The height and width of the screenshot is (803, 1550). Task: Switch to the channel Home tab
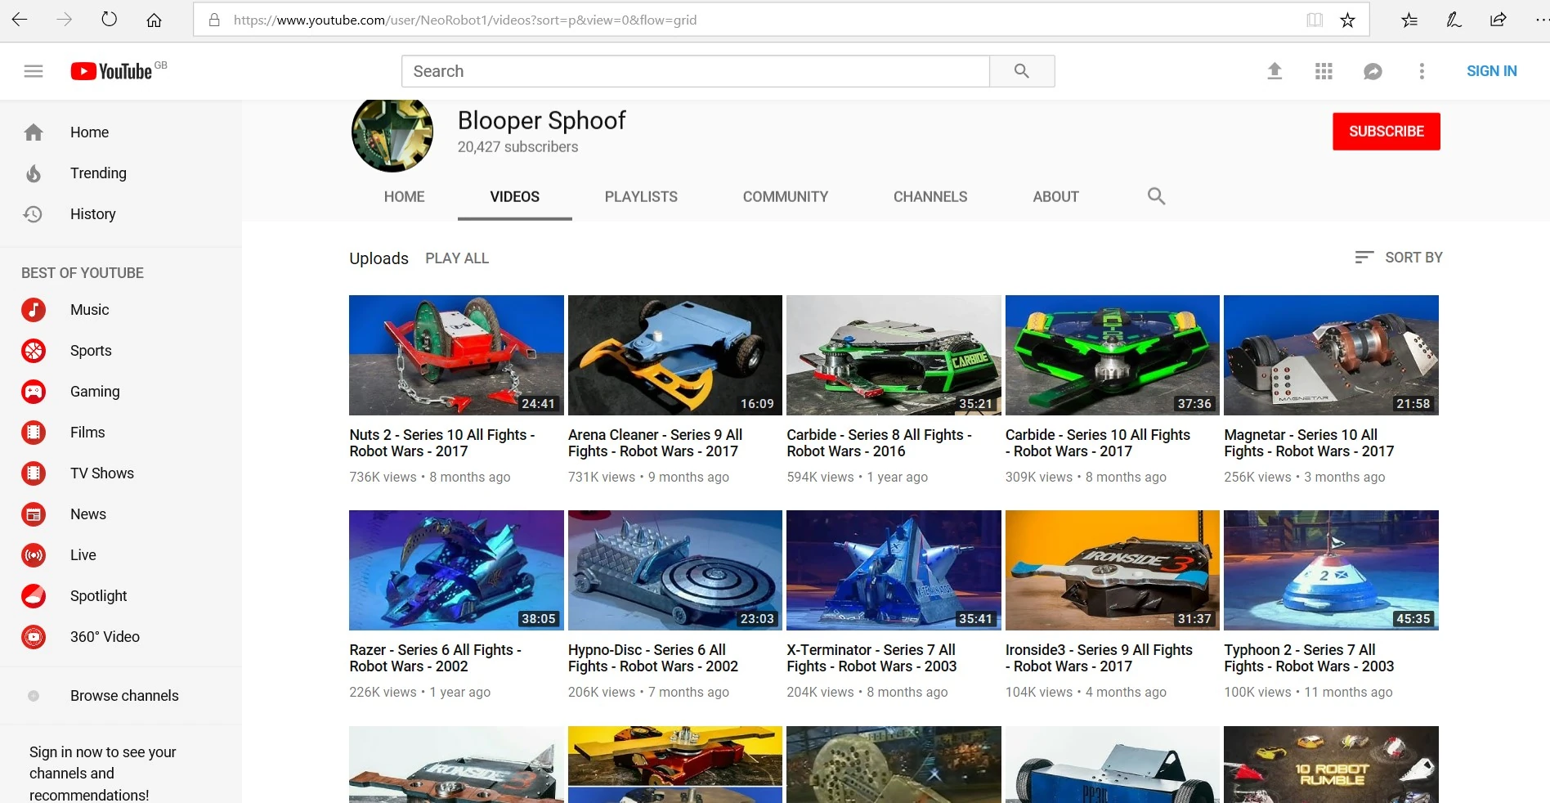coord(405,197)
